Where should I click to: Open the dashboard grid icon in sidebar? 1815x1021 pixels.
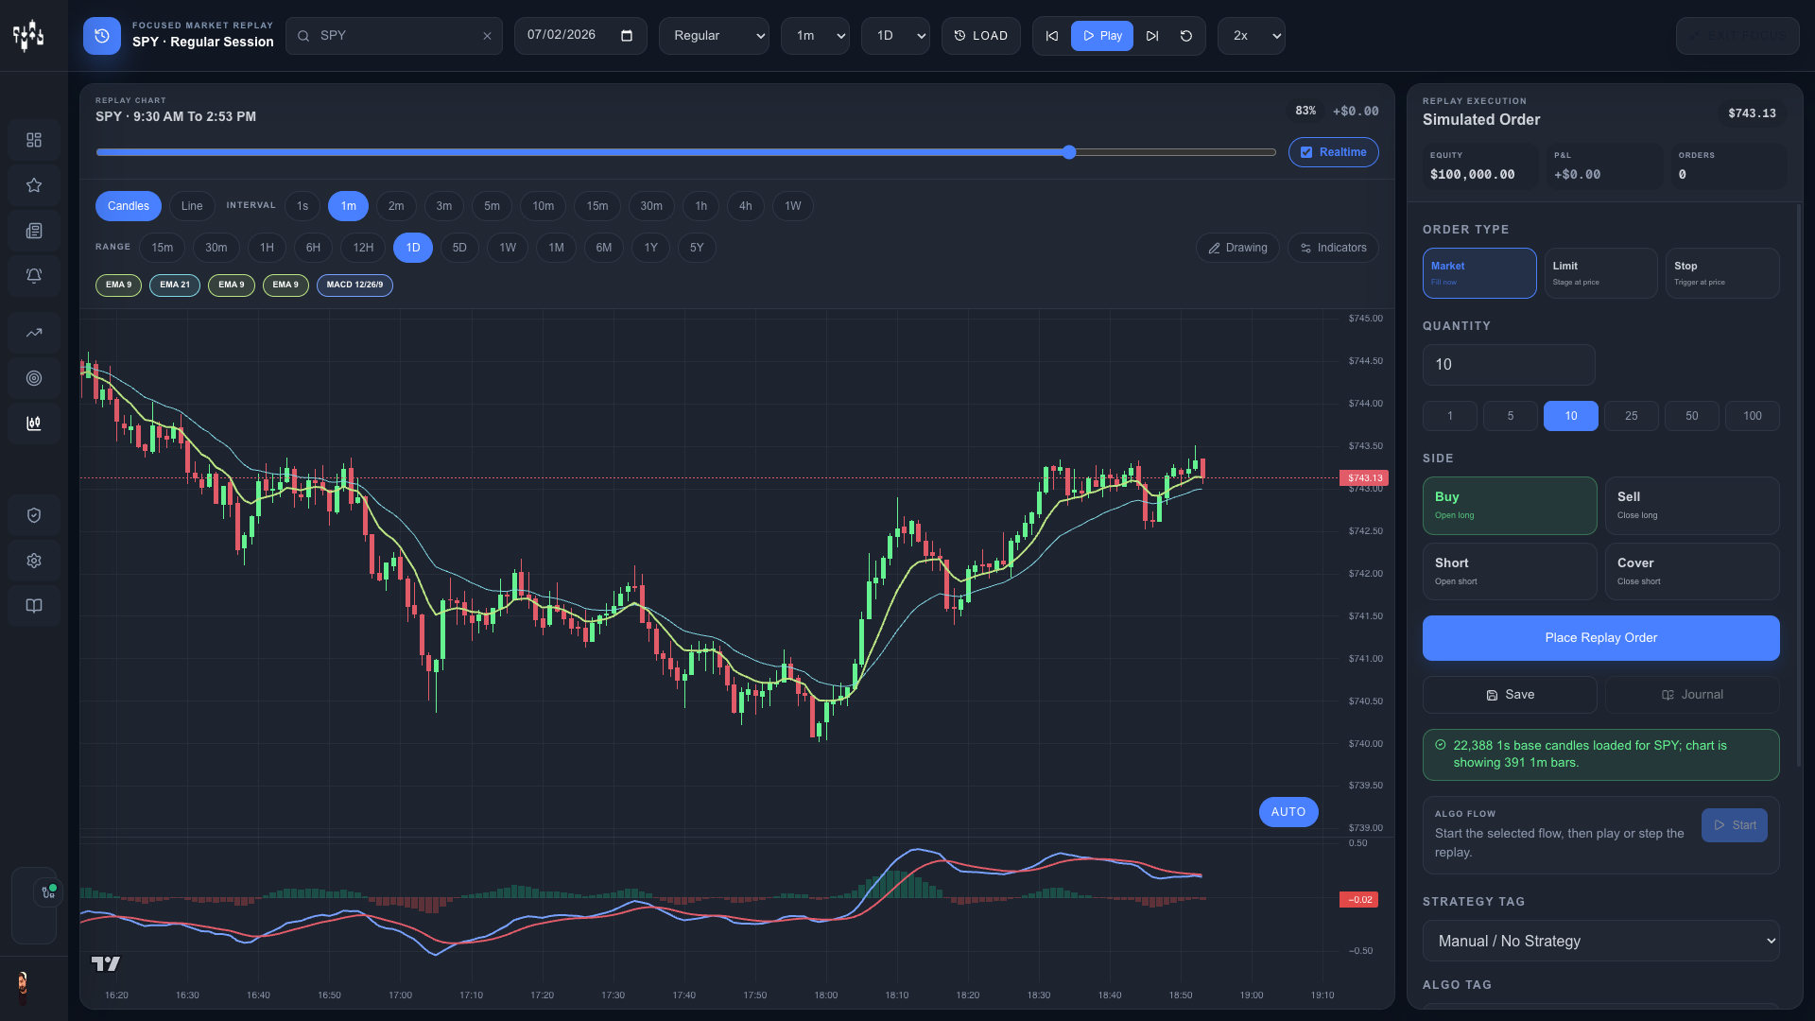(x=34, y=140)
